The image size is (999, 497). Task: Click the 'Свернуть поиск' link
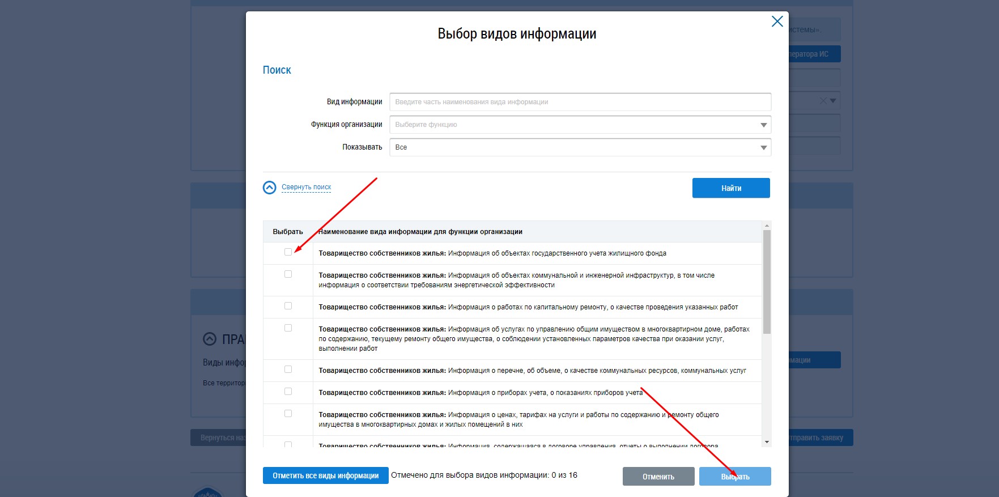(x=306, y=187)
